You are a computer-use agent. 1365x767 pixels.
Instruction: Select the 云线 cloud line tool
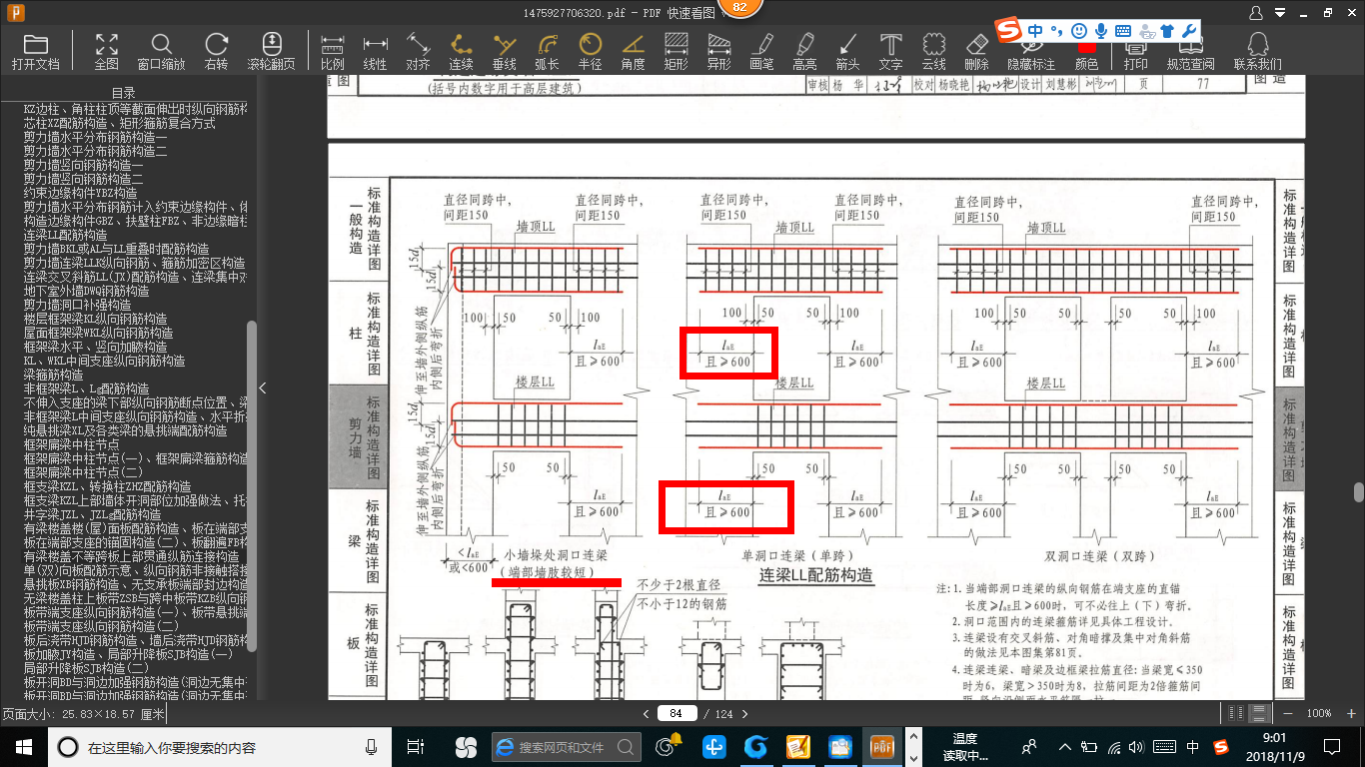click(933, 51)
